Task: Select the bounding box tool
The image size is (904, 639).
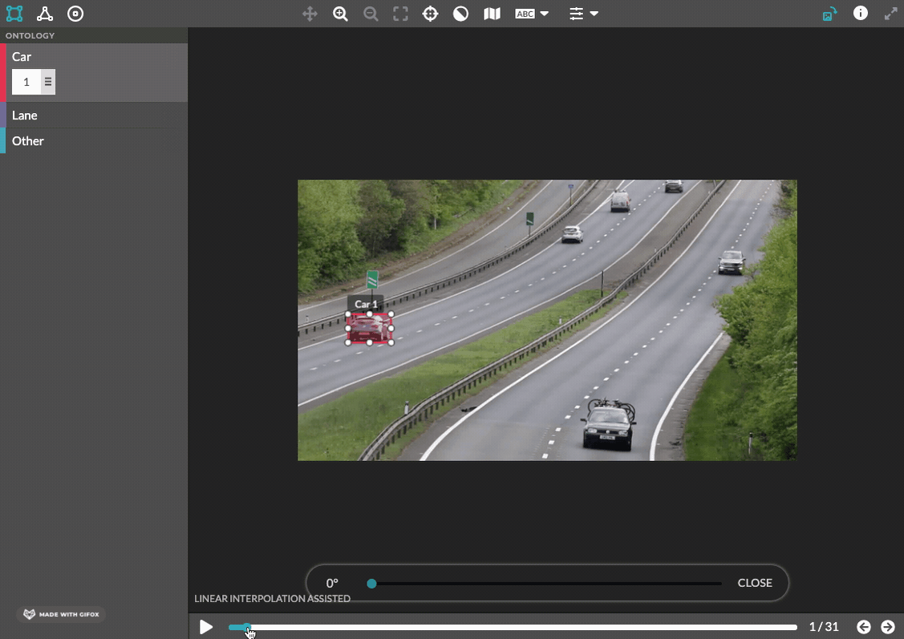Action: pos(14,14)
